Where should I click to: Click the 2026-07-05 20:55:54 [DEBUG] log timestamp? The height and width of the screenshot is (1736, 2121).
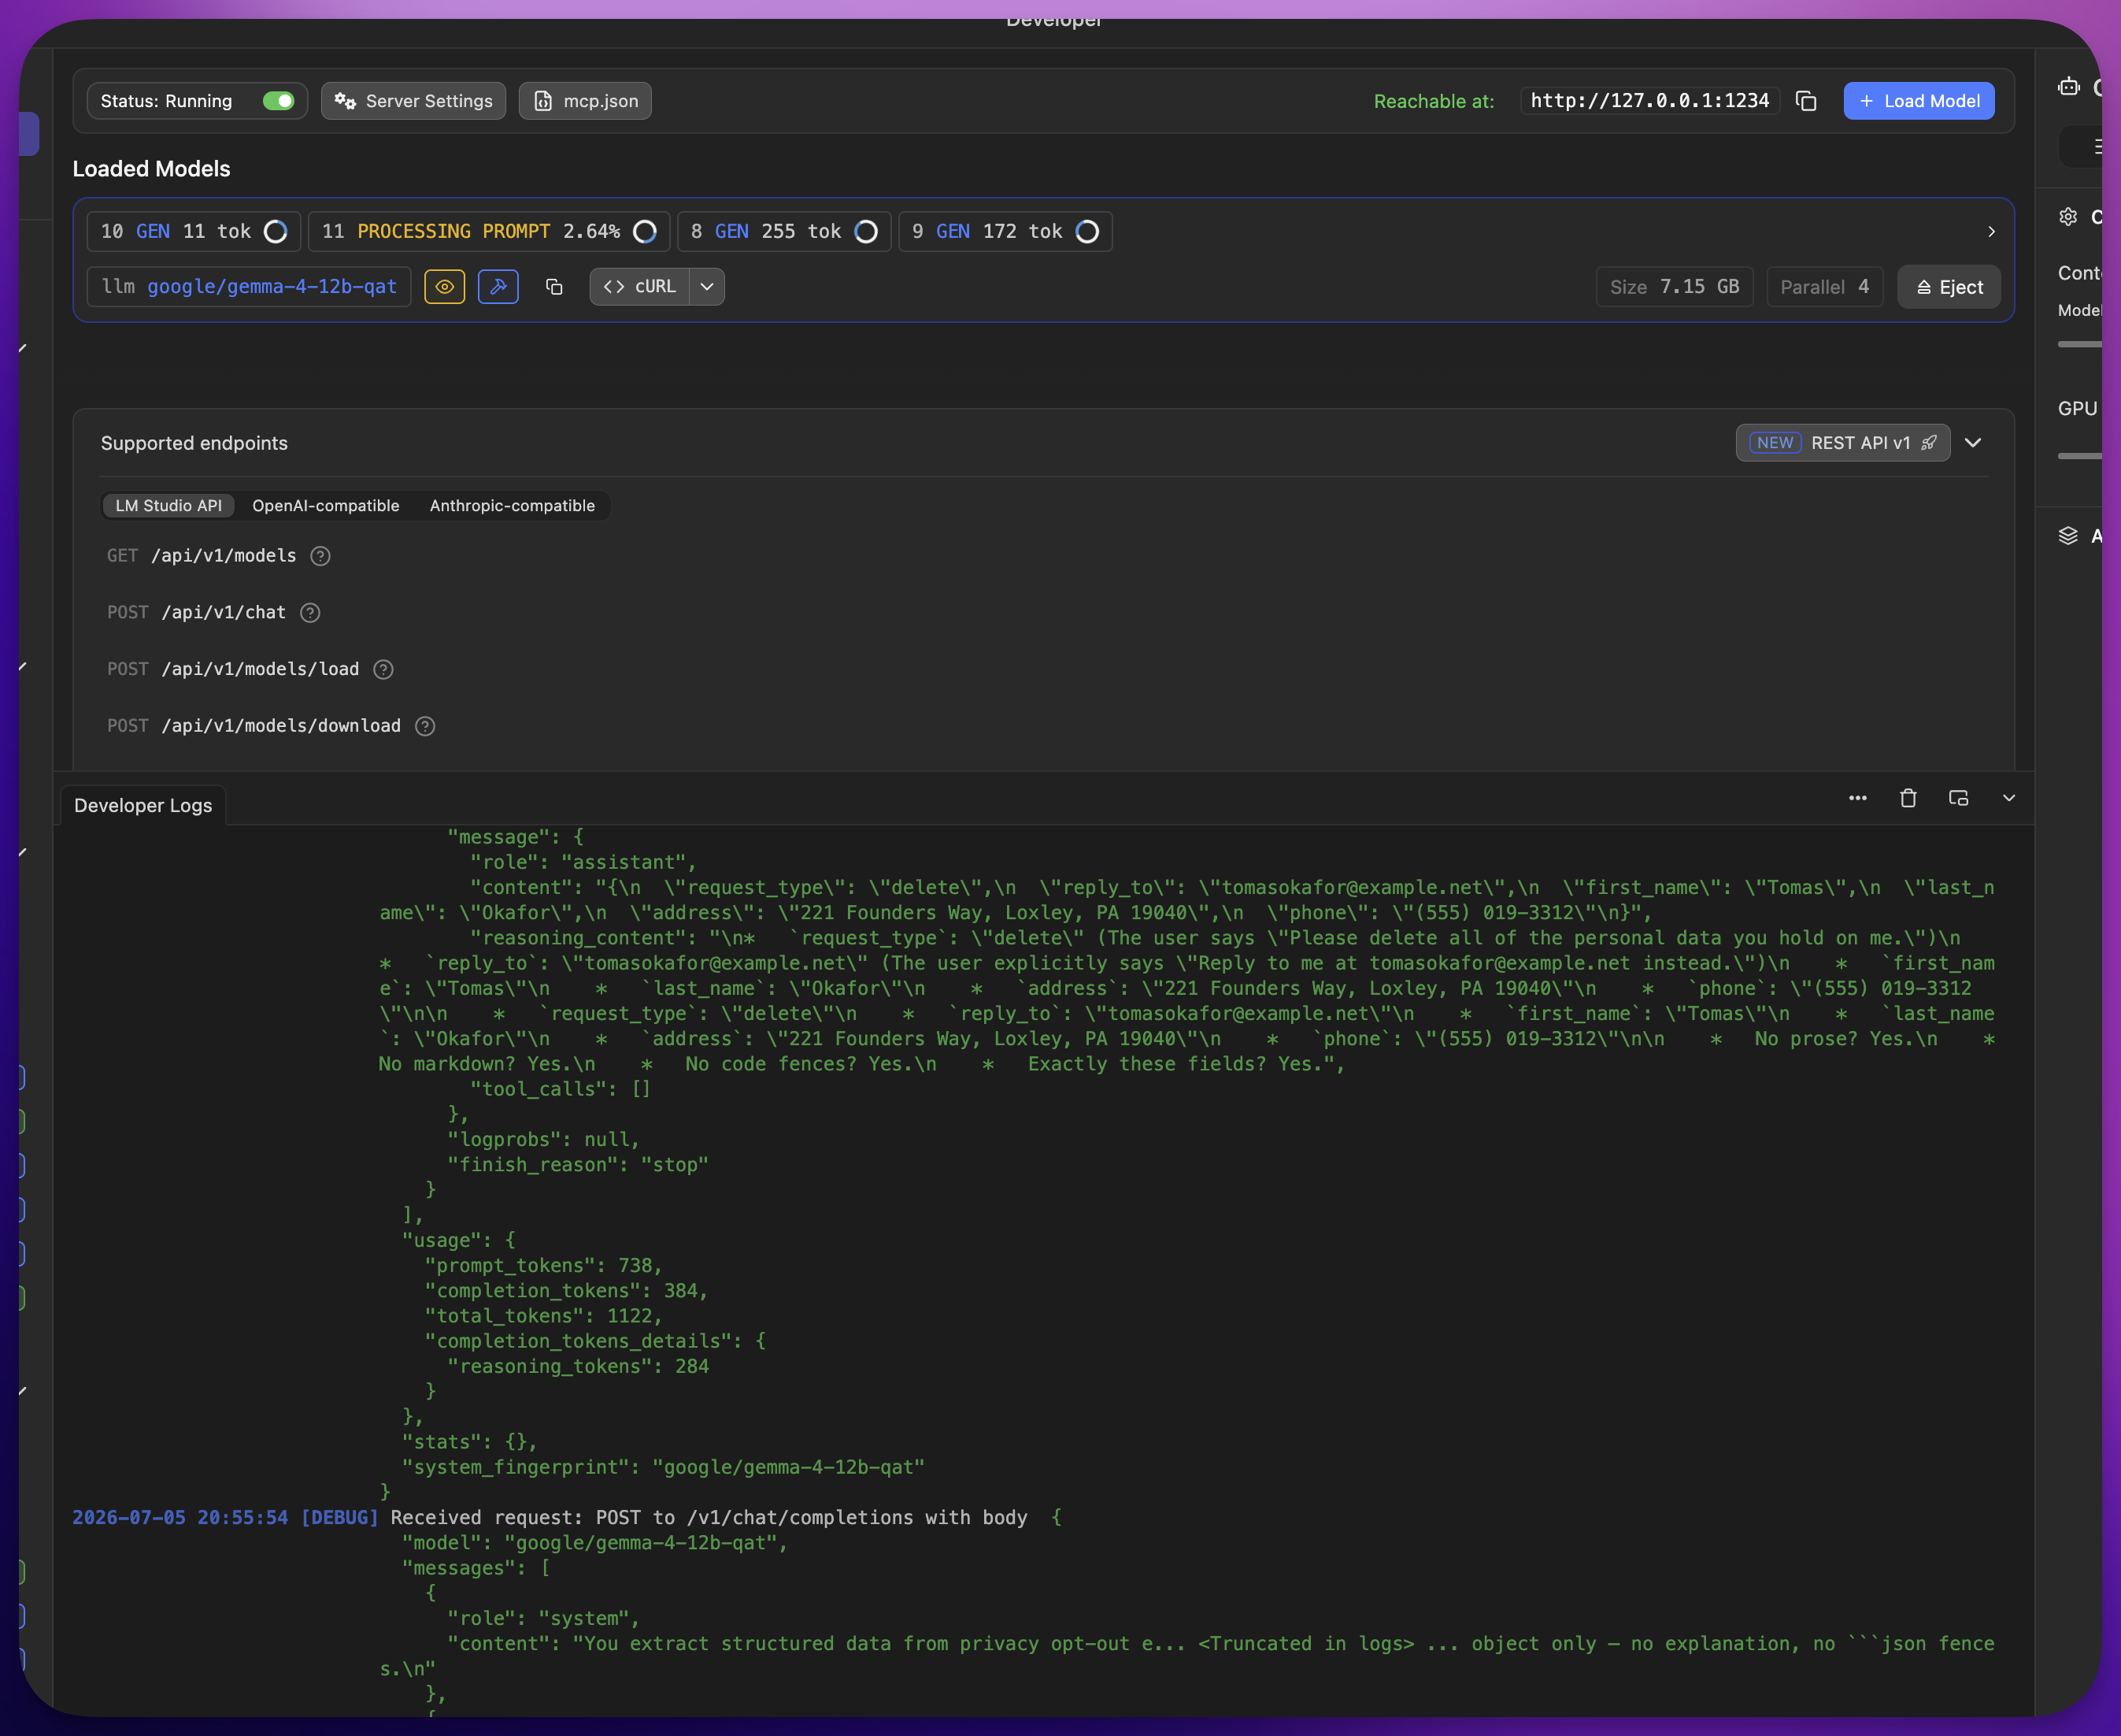click(225, 1518)
